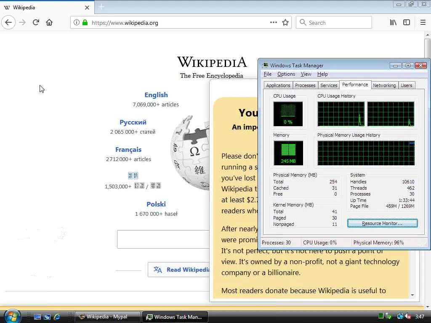Click the browser address bar URL

point(125,23)
